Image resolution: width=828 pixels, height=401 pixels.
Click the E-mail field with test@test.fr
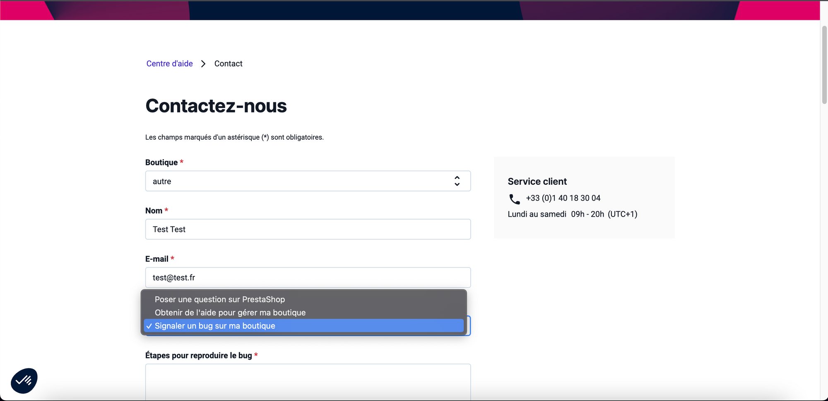pyautogui.click(x=308, y=277)
